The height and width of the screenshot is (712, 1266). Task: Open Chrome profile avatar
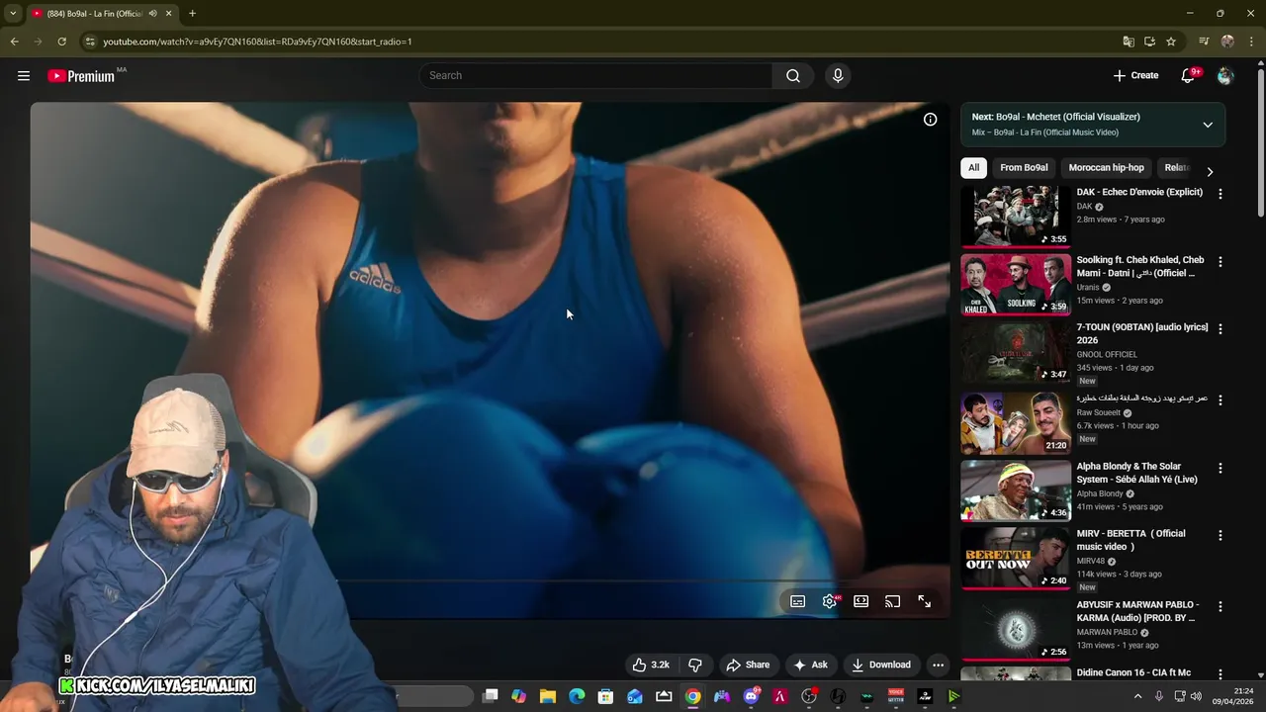(x=1227, y=42)
